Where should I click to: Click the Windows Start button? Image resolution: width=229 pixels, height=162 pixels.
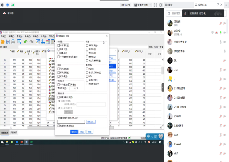click(2, 142)
